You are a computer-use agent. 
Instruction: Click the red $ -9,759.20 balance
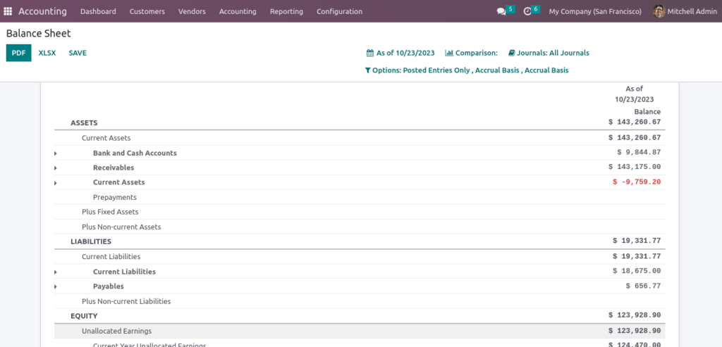pyautogui.click(x=637, y=182)
